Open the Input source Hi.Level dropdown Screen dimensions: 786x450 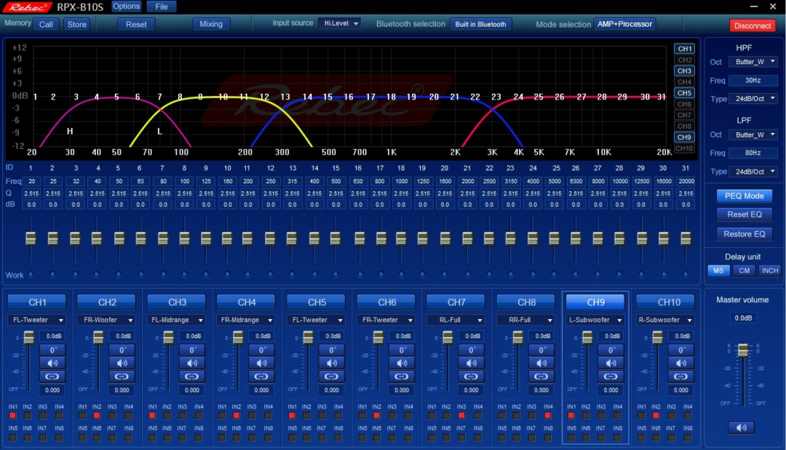click(x=339, y=23)
